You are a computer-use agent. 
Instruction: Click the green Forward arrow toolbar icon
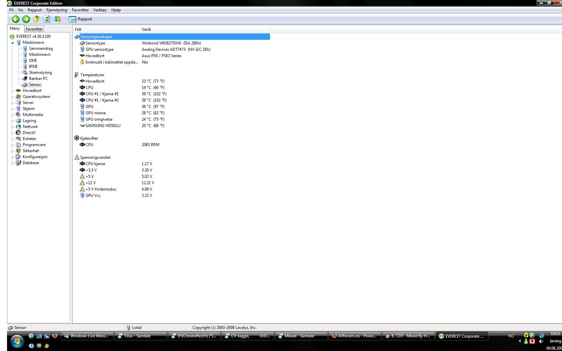(x=26, y=19)
